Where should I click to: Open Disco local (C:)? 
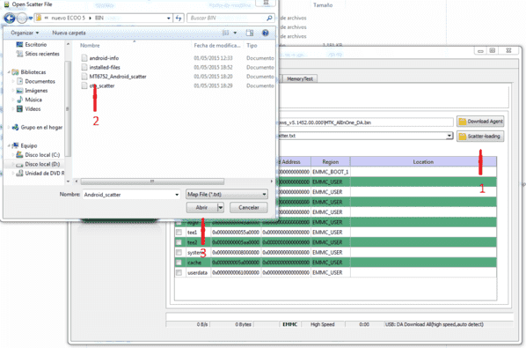point(42,155)
